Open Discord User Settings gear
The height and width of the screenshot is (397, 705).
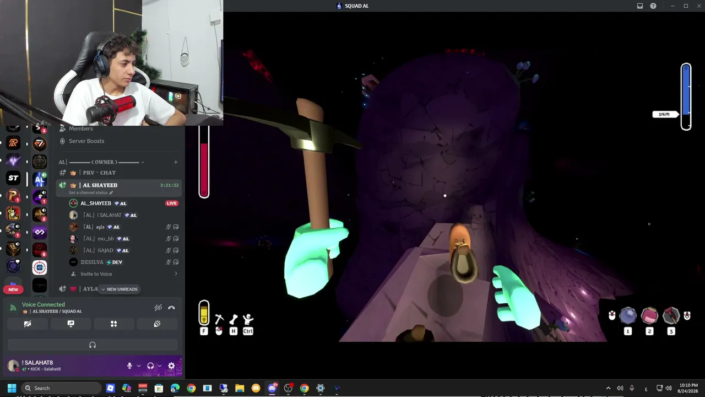pos(171,366)
